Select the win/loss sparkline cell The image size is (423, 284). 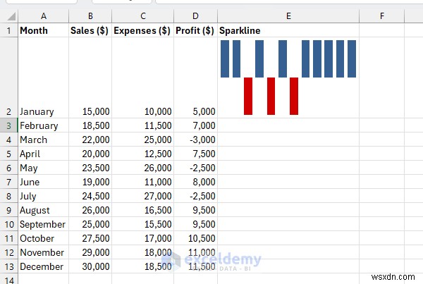coord(288,78)
